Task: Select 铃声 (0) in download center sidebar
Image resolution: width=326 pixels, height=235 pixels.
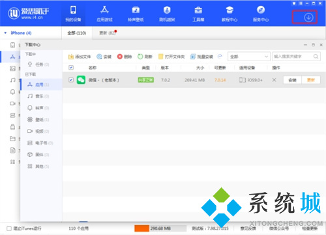Action: tap(41, 108)
